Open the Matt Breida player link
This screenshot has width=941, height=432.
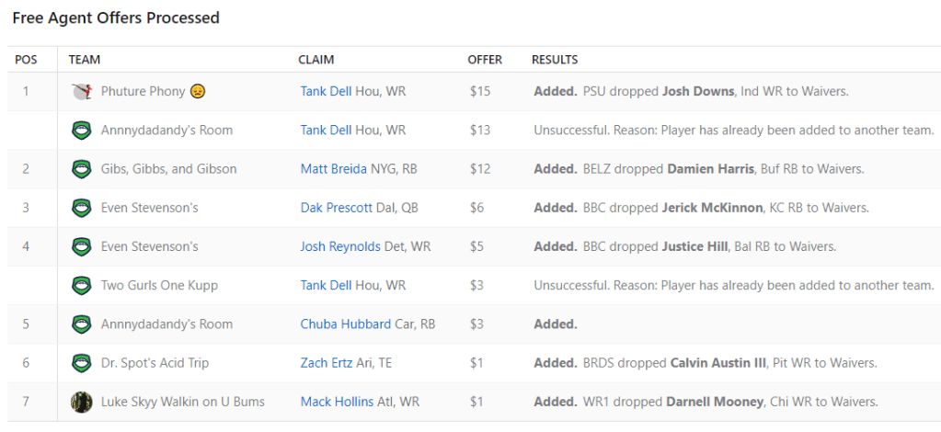[x=334, y=169]
